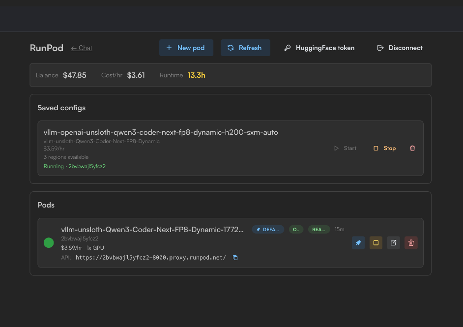Open the pod proxy via external link icon
463x327 pixels.
(393, 242)
